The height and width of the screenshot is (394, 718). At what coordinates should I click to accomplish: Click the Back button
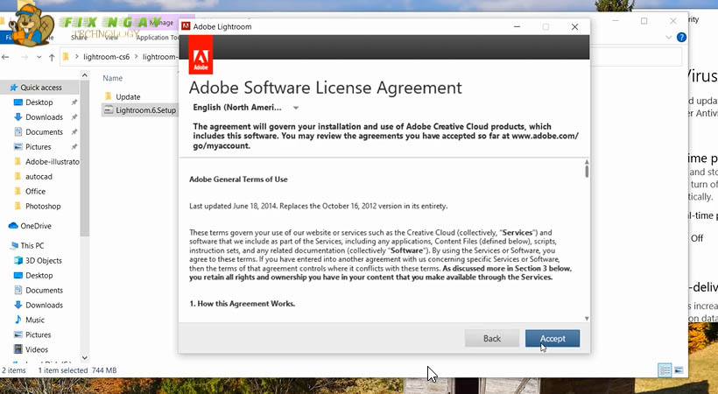(491, 339)
